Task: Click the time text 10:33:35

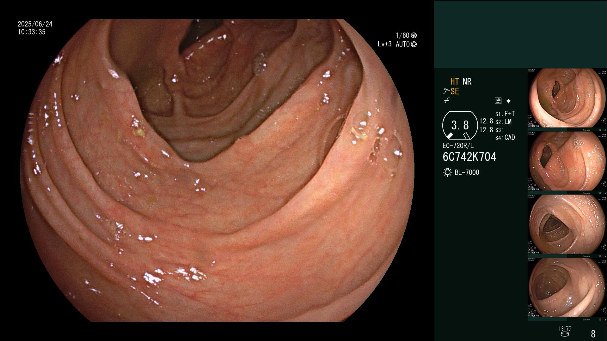Action: point(32,32)
